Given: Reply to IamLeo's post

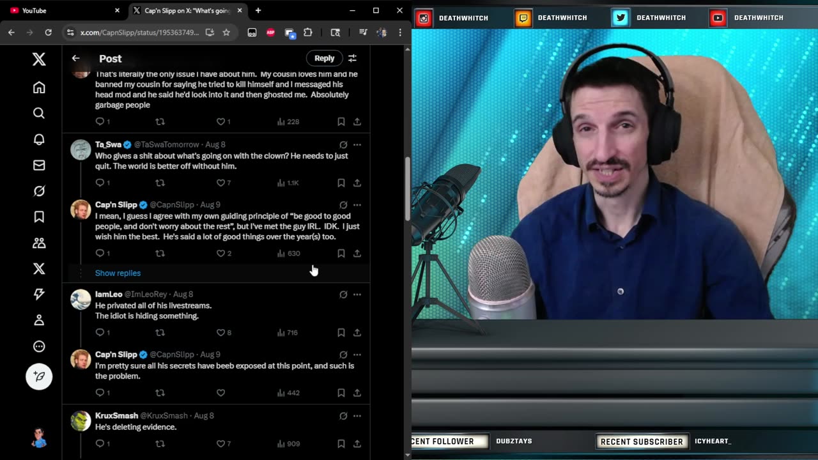Looking at the screenshot, I should (100, 332).
